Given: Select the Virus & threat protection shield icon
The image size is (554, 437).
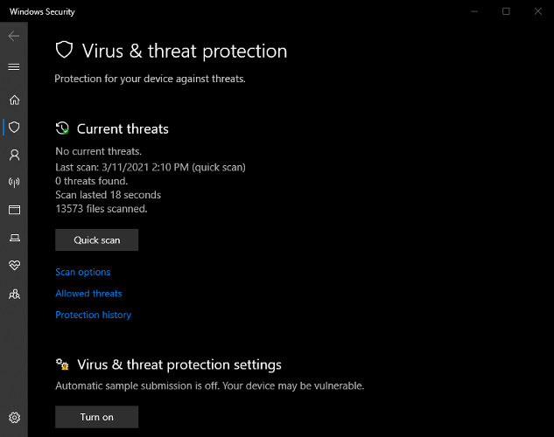Looking at the screenshot, I should tap(14, 128).
